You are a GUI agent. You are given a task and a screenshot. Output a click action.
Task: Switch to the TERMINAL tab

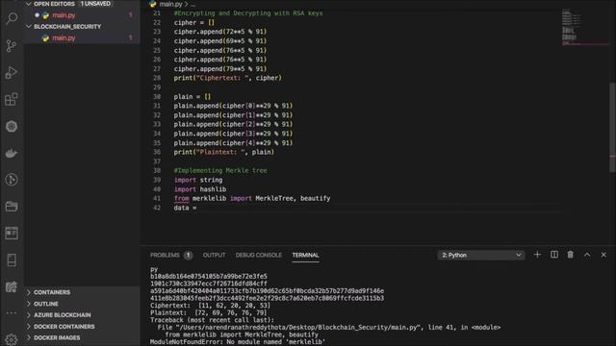(305, 255)
